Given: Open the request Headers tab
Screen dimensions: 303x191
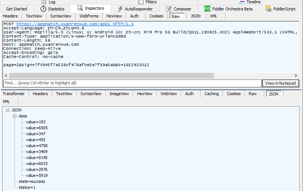Looking at the screenshot, I should 10,16.
